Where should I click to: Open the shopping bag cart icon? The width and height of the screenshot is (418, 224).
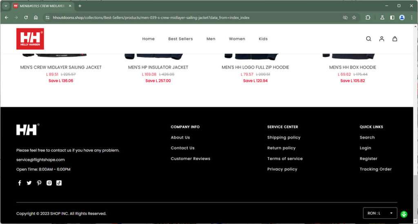[395, 39]
